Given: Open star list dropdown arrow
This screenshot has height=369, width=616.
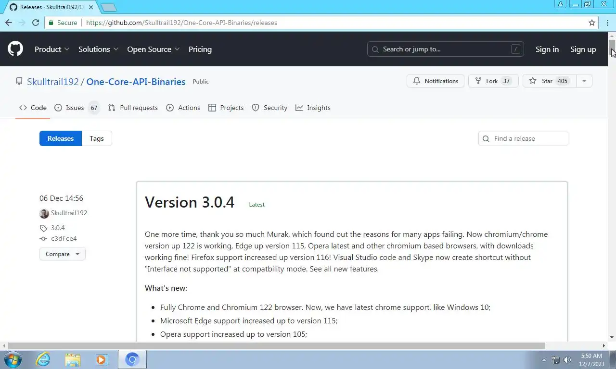Looking at the screenshot, I should [584, 81].
